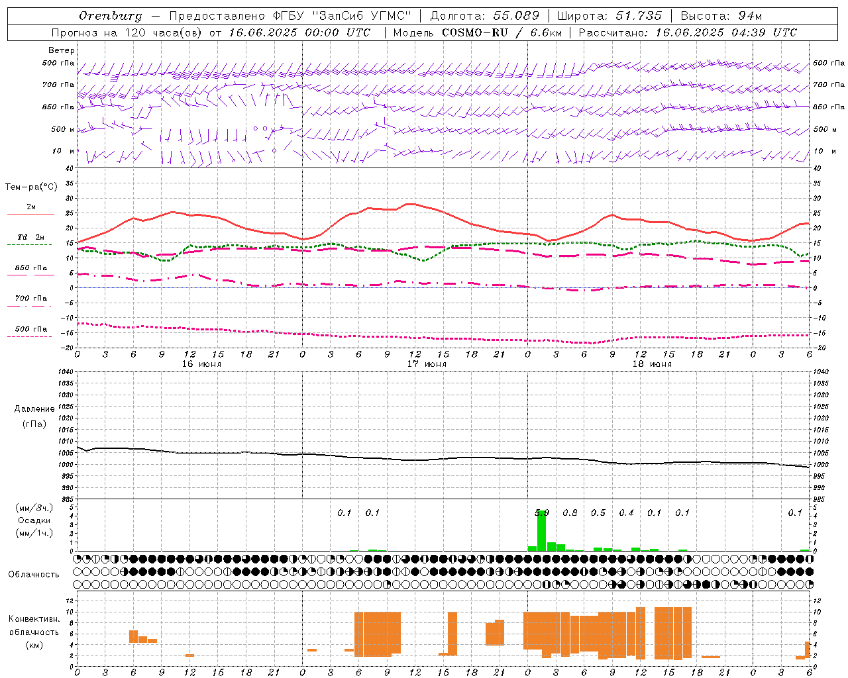The width and height of the screenshot is (848, 678).
Task: Click the 17 июня date label
Action: pos(427,364)
